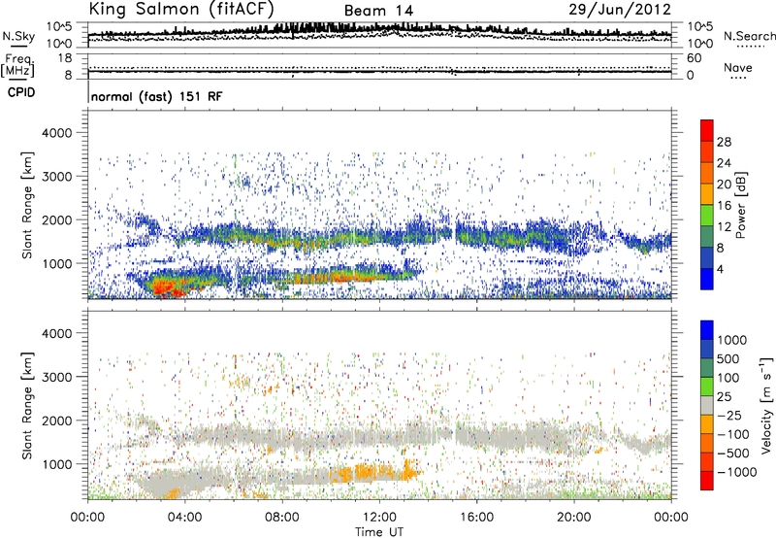Click the "20:00" time axis label
Screen dimensions: 776x538
point(573,518)
